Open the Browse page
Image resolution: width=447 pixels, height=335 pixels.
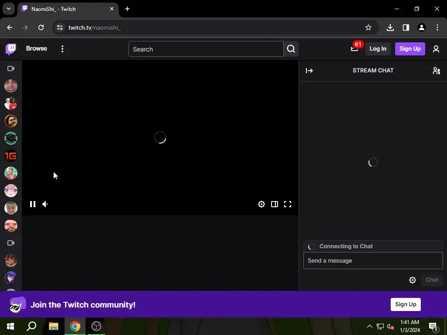[37, 48]
